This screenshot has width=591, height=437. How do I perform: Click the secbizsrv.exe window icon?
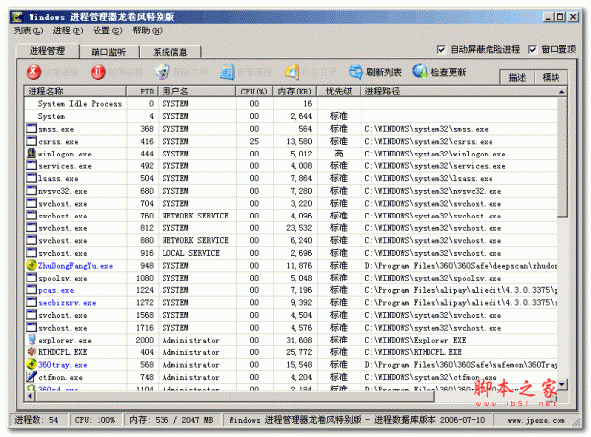click(32, 302)
